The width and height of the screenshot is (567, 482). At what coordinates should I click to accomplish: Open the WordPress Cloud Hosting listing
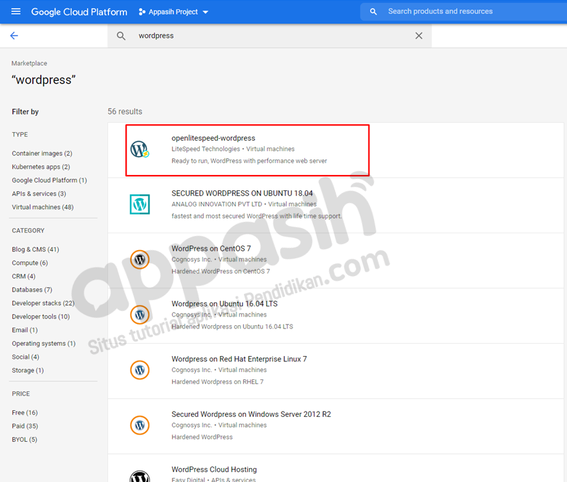point(214,469)
